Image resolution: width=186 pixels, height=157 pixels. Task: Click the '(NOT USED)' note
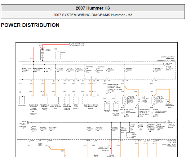[x=40, y=144]
